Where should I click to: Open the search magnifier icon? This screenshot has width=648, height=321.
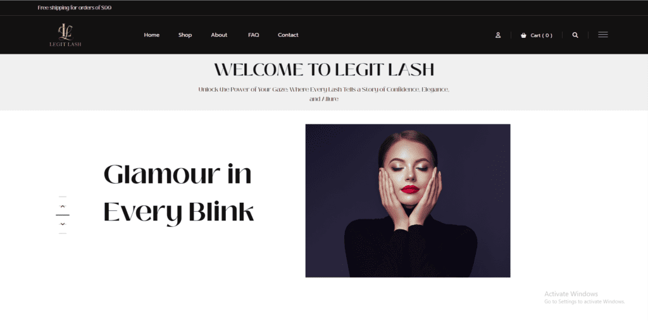click(575, 35)
